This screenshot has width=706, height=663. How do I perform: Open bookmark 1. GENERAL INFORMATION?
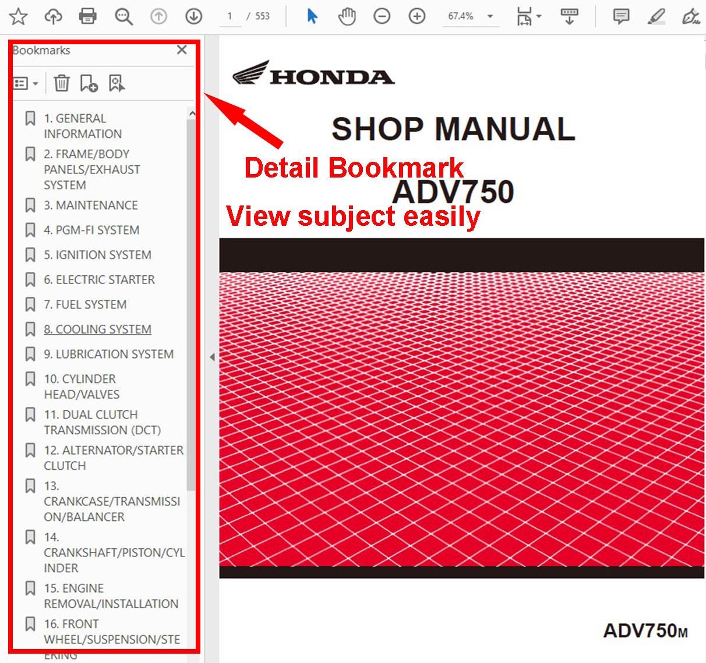[83, 126]
